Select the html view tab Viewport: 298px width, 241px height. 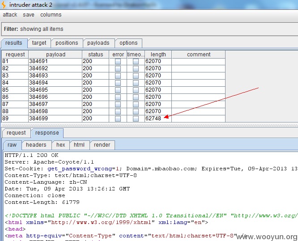pyautogui.click(x=79, y=145)
